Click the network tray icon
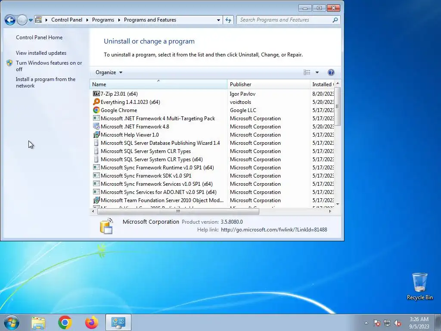 coord(387,323)
